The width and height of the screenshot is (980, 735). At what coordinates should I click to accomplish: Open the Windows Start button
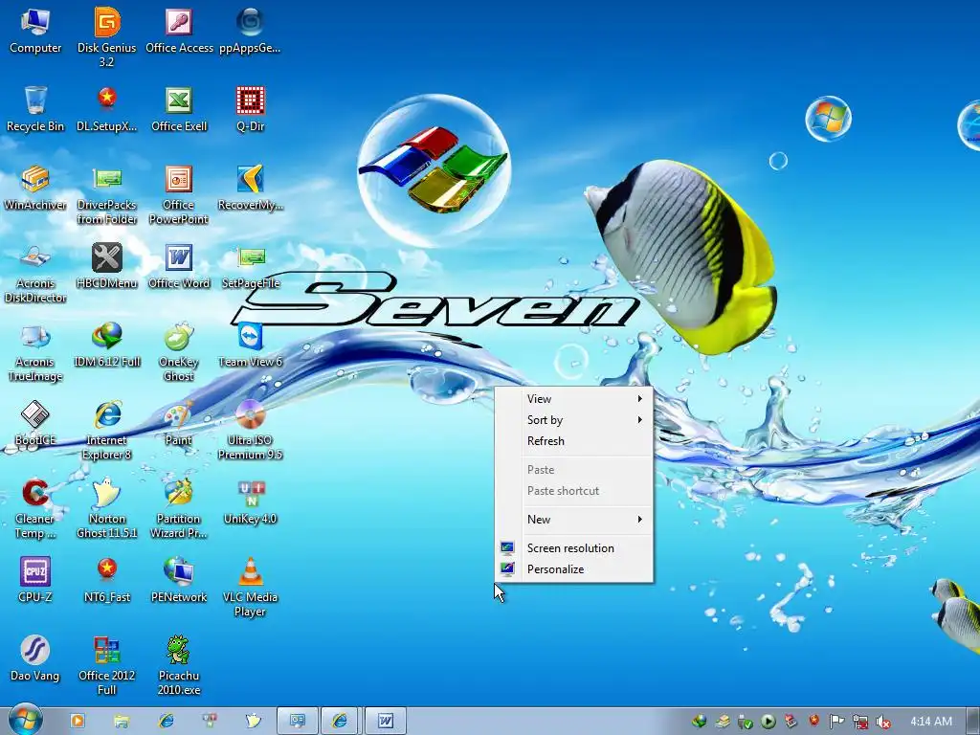coord(25,720)
